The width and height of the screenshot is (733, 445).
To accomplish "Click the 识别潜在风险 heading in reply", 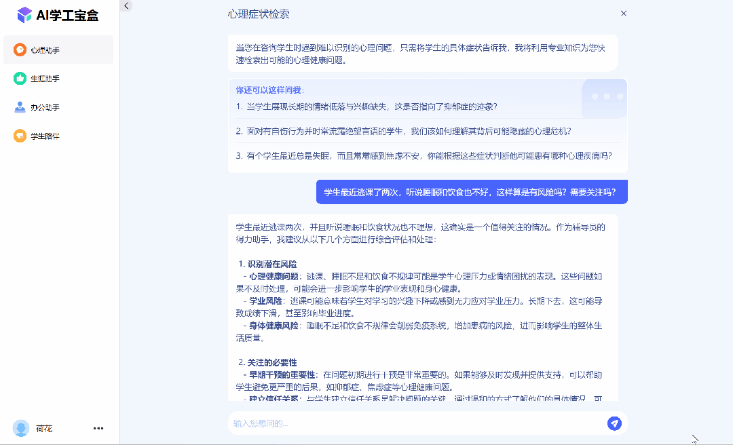I will point(271,264).
